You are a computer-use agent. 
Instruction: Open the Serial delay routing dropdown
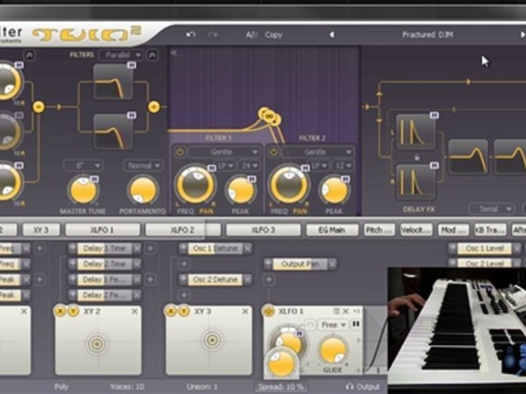coord(491,209)
